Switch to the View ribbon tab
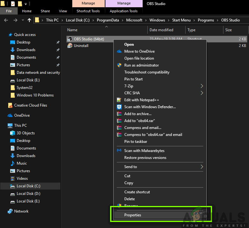Viewport: 249px width, 228px height. coord(63,11)
